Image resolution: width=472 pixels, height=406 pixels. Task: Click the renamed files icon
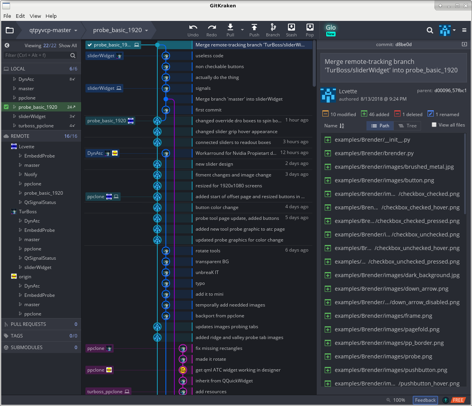431,114
